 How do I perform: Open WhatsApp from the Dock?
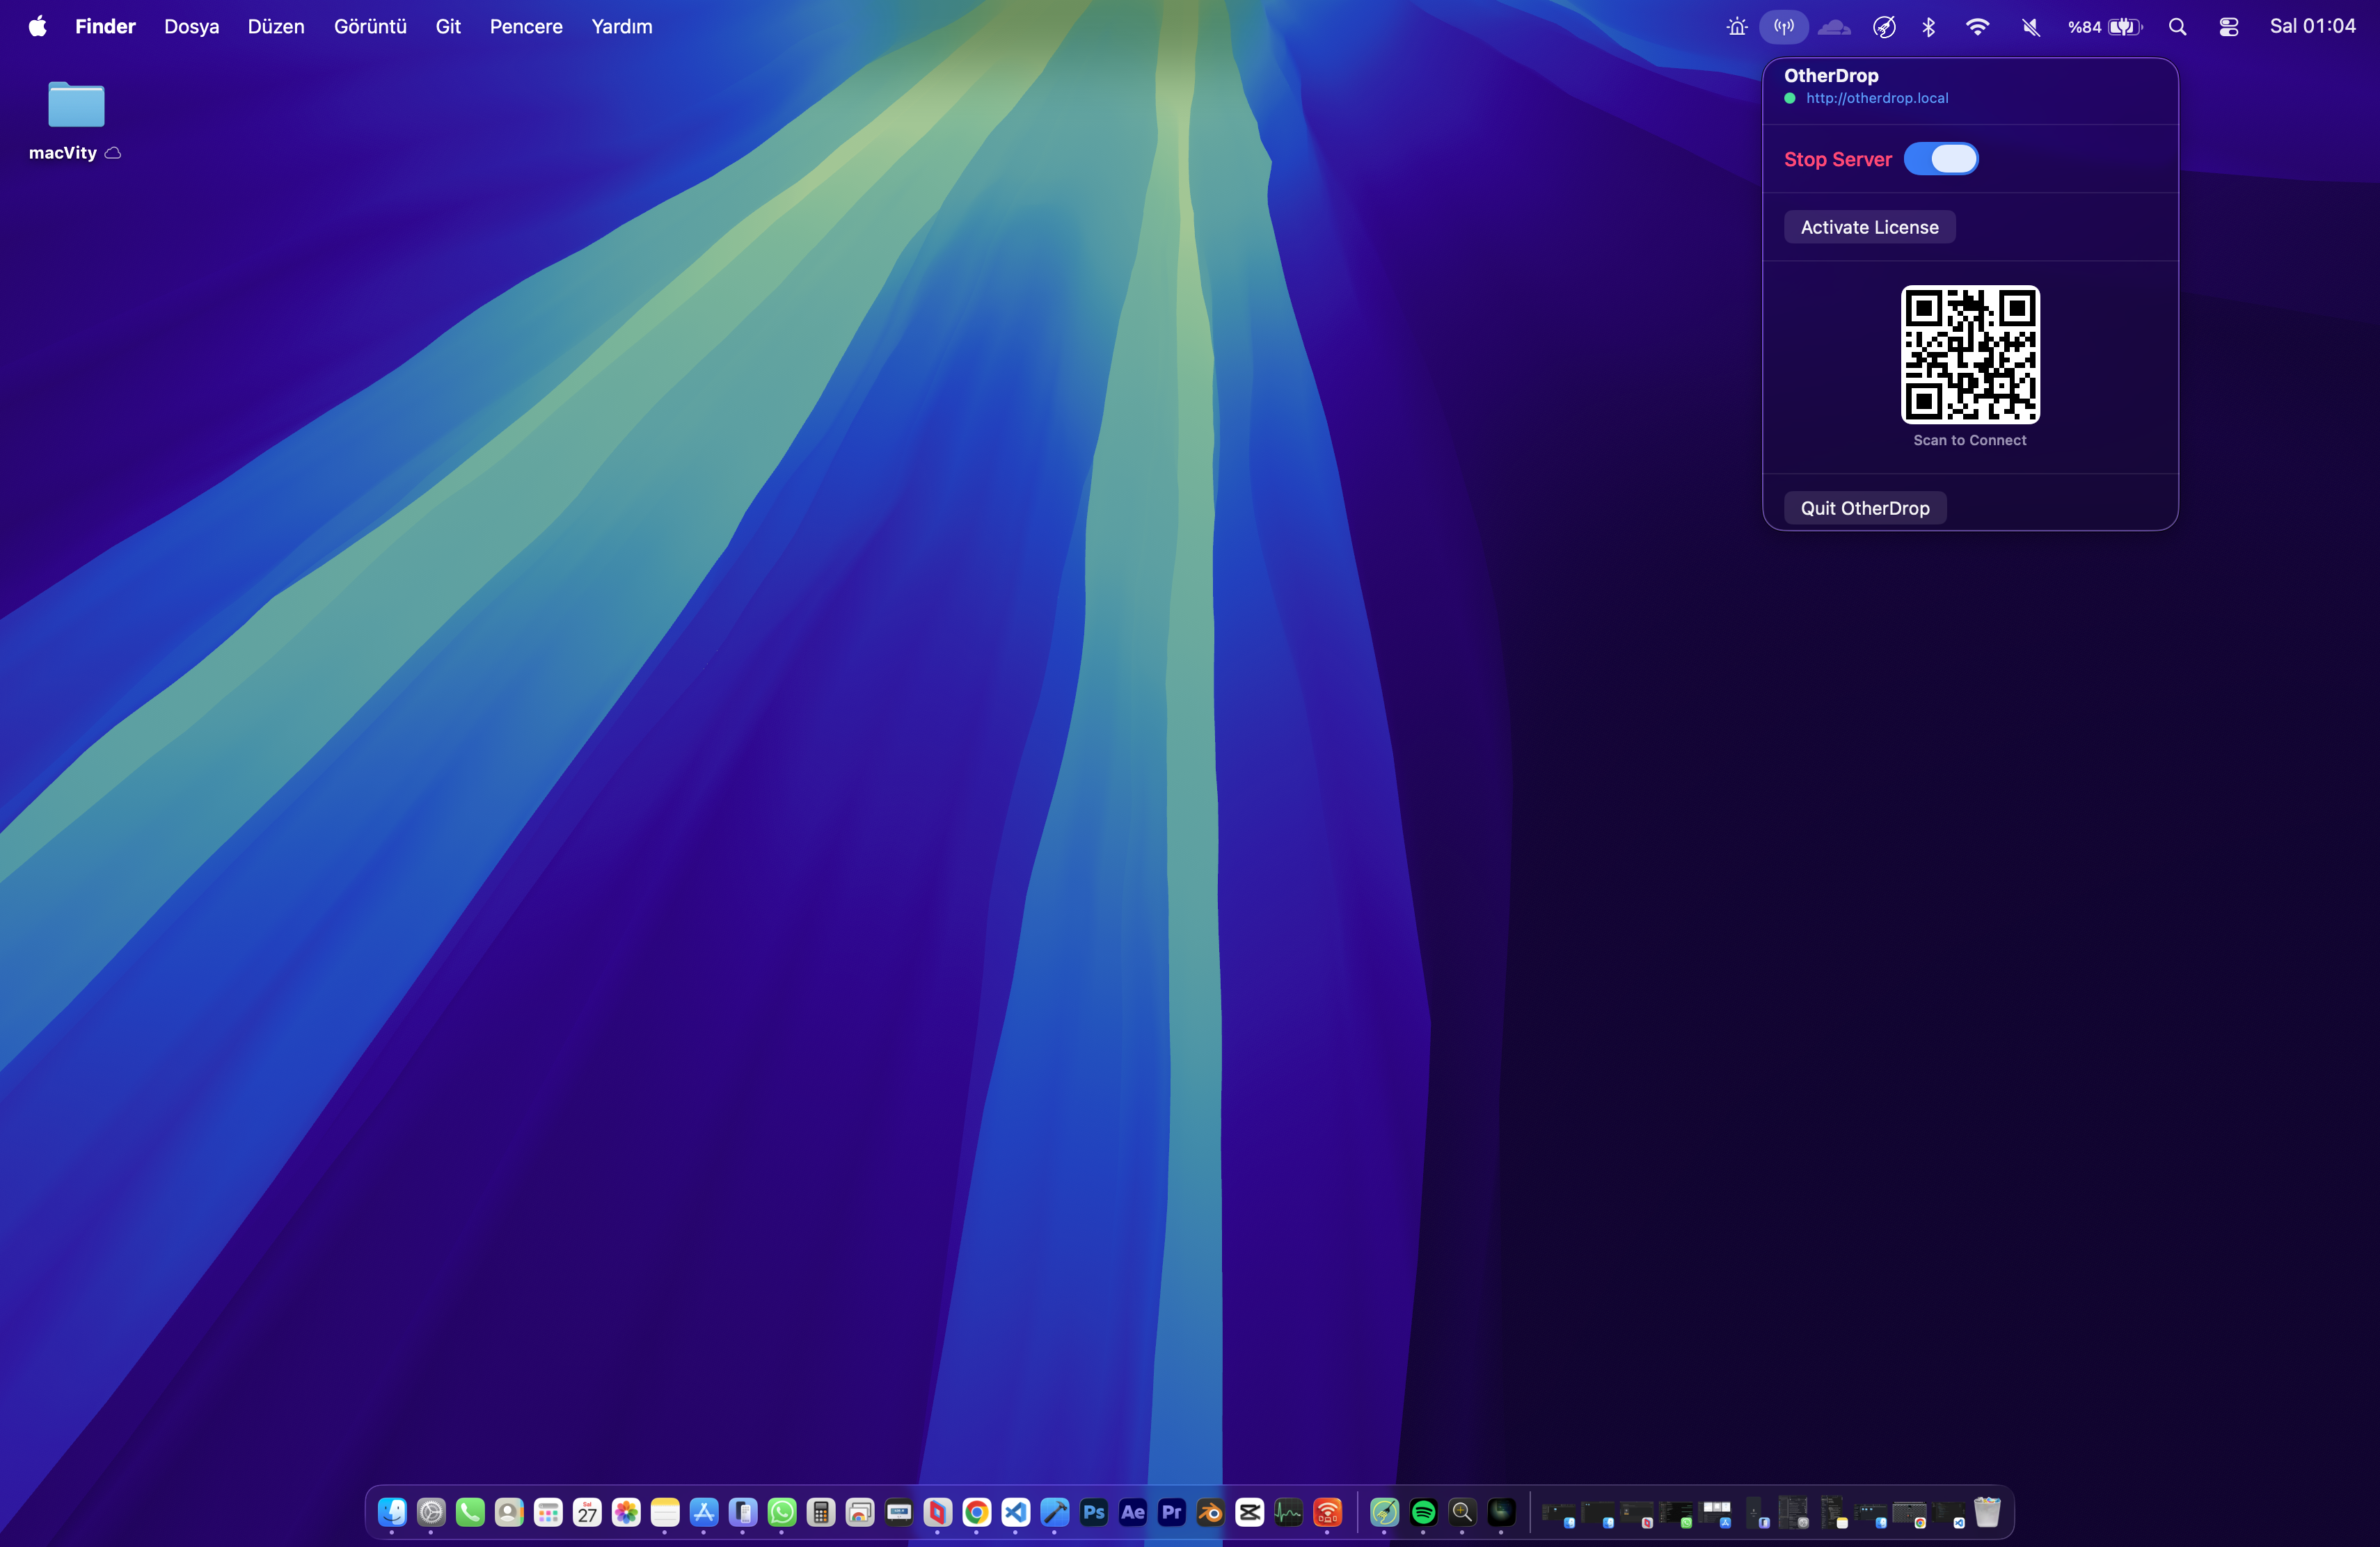[782, 1512]
